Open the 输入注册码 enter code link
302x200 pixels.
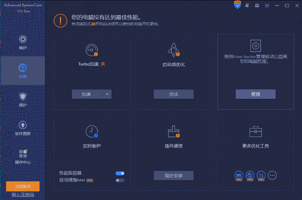point(23,195)
